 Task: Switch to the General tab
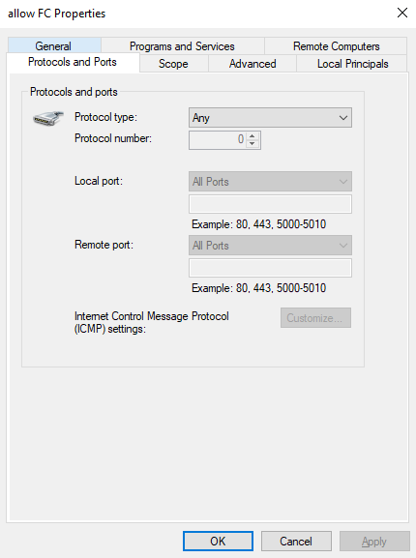54,45
